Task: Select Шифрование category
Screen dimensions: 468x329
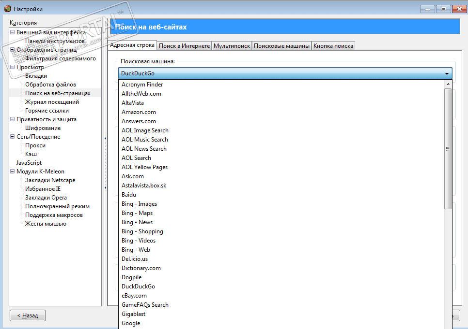Action: click(x=43, y=128)
